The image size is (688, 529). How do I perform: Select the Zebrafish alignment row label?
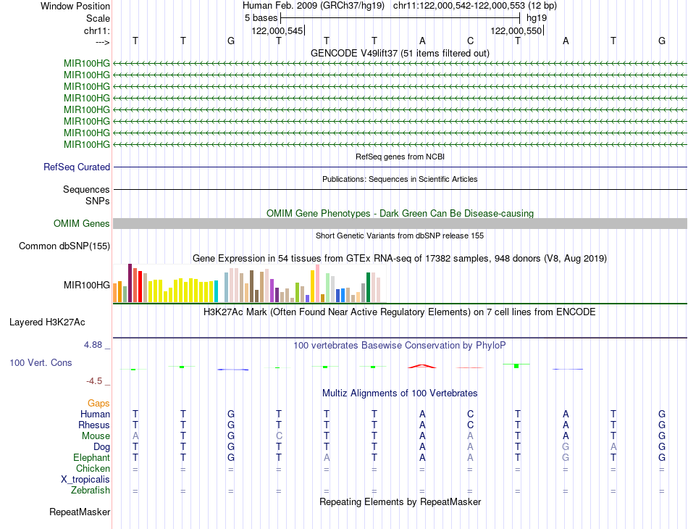tap(91, 490)
